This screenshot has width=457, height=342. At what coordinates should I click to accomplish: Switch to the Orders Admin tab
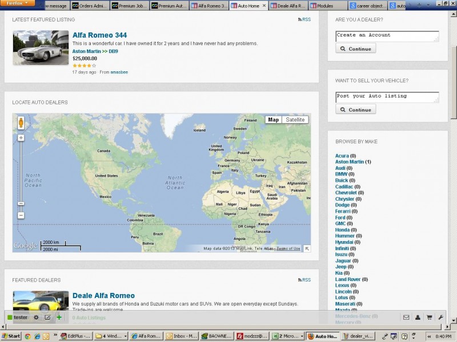90,6
